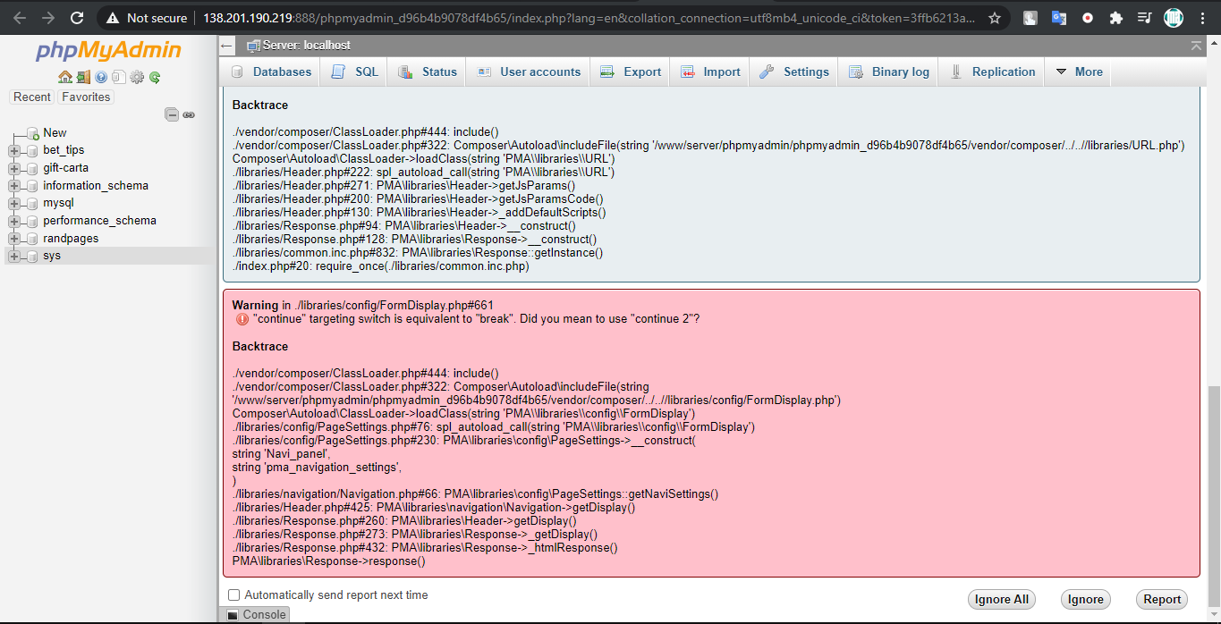This screenshot has width=1221, height=624.
Task: Select the gift-carta database
Action: 65,168
